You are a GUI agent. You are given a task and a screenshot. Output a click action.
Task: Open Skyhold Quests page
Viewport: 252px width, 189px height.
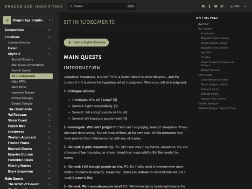(x=21, y=70)
